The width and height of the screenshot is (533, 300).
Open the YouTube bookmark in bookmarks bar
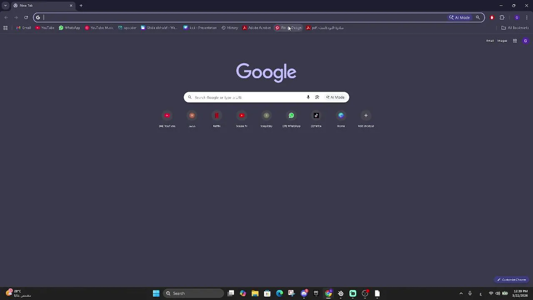(x=45, y=28)
